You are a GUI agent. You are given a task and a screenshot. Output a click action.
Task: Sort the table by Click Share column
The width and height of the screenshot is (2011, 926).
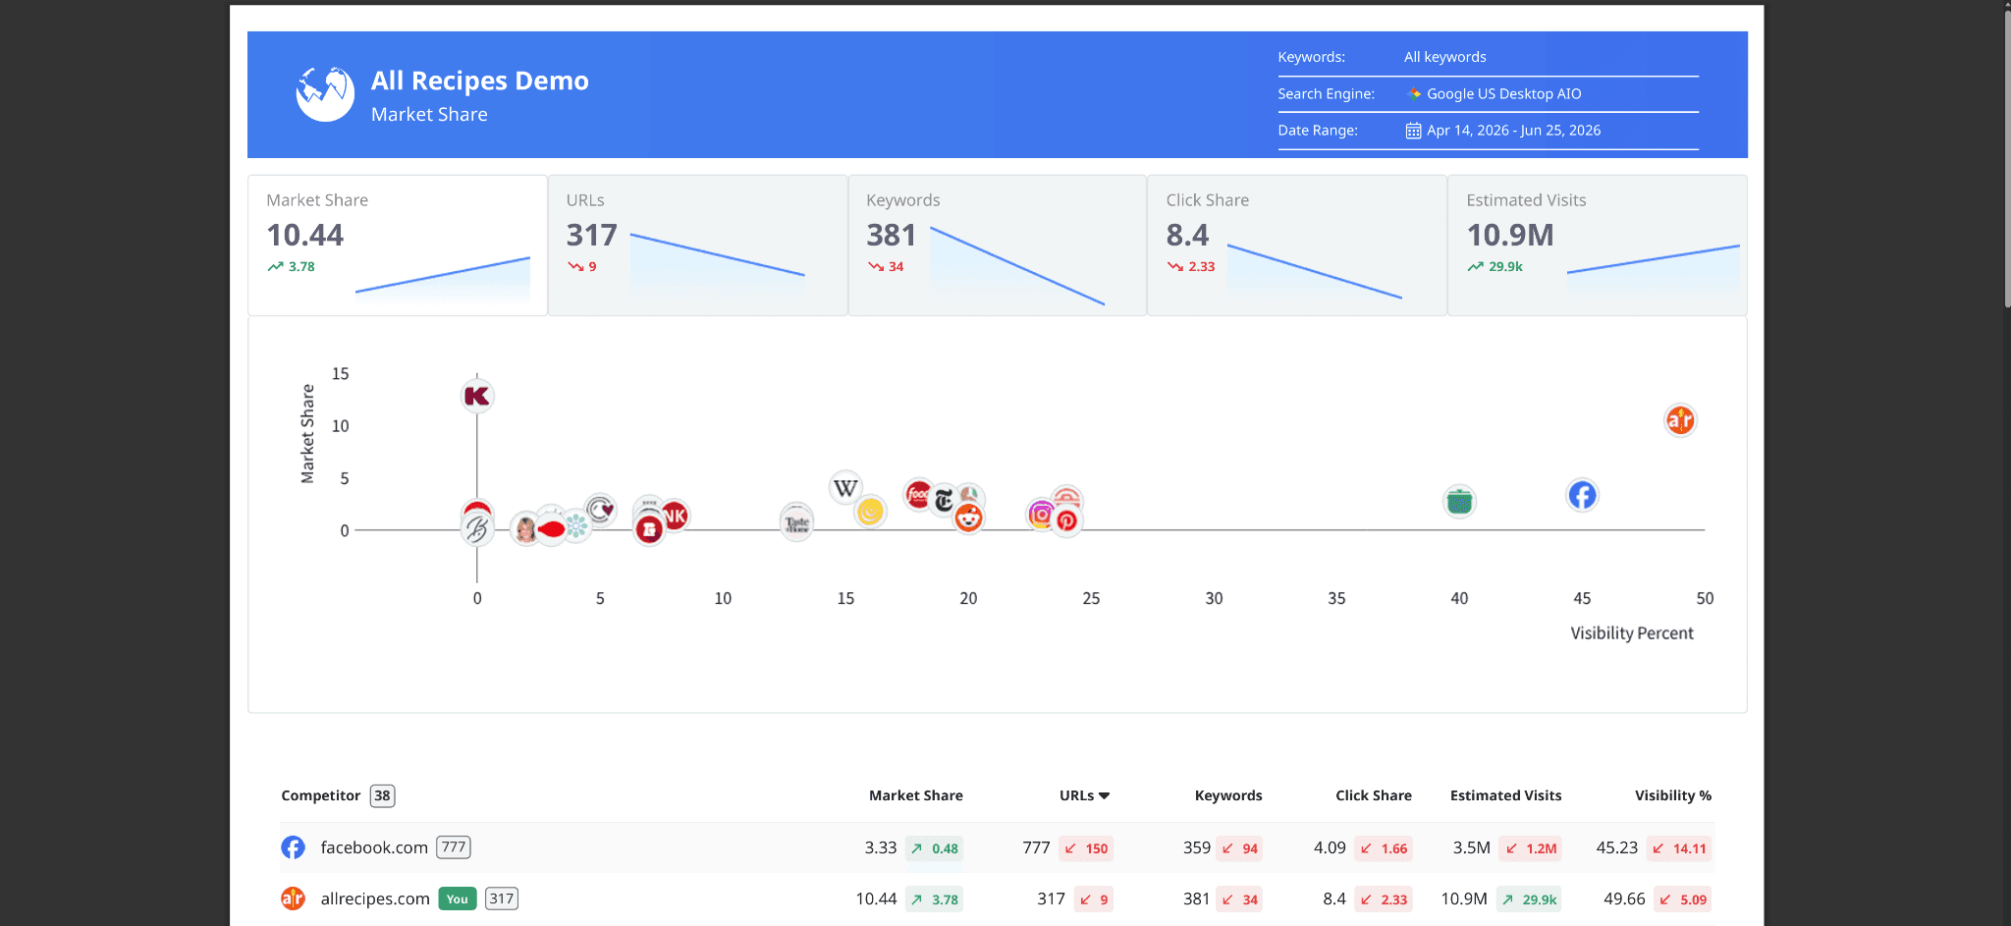[1373, 795]
